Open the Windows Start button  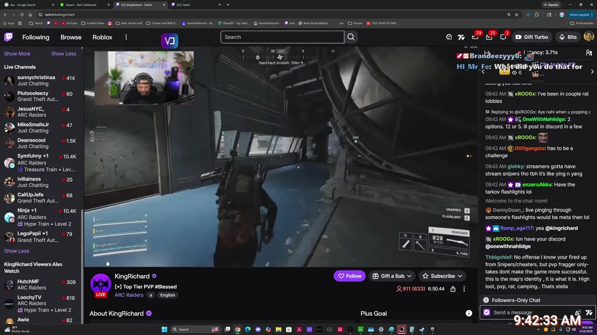[164, 329]
